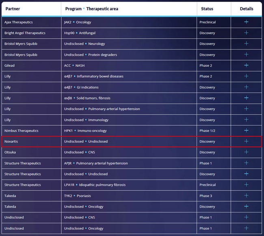264x236 pixels.
Task: Click plus icon for Takeda TYK2 Psoriasis row
Action: pos(246,196)
